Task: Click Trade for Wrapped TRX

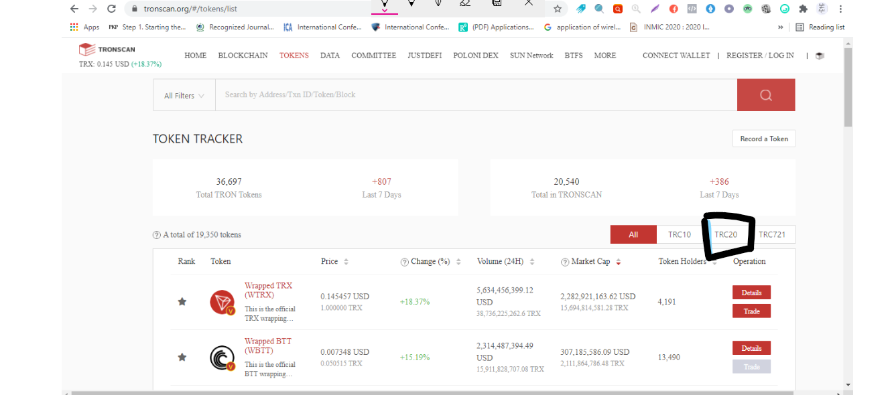Action: point(751,311)
